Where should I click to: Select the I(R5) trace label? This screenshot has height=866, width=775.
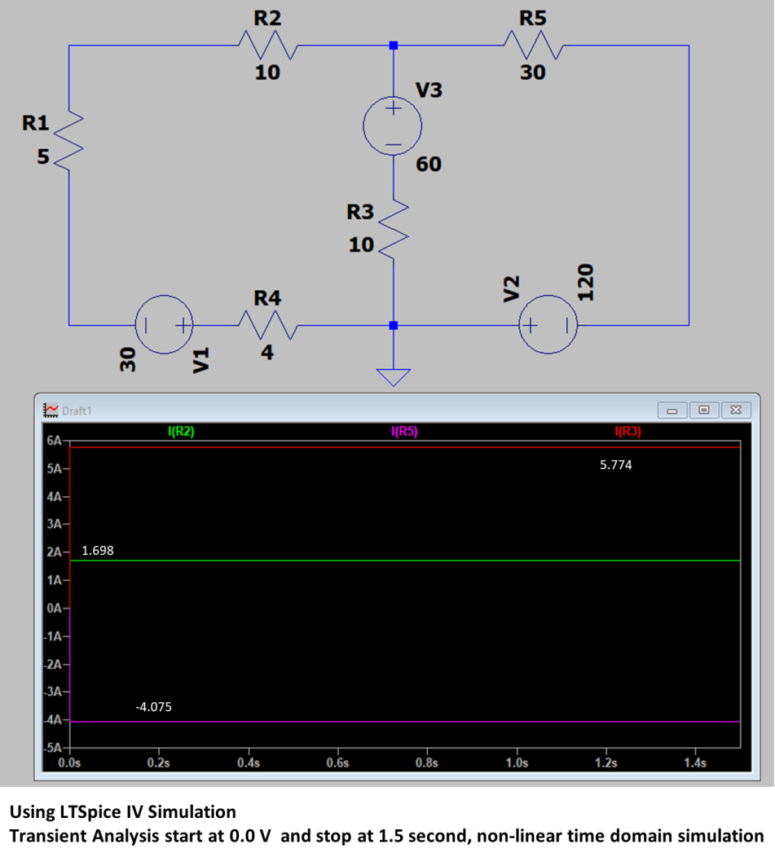coord(404,431)
